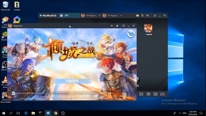The image size is (206, 116).
Task: Click the MuMu taskbar icon
Action: pos(48,113)
